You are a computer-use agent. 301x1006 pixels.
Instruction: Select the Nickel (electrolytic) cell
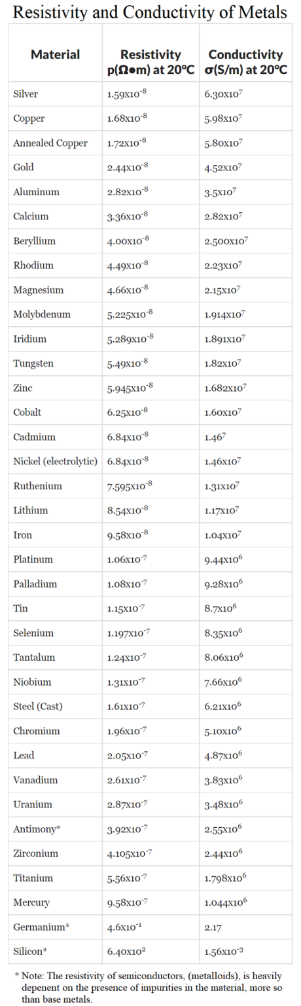tap(56, 462)
